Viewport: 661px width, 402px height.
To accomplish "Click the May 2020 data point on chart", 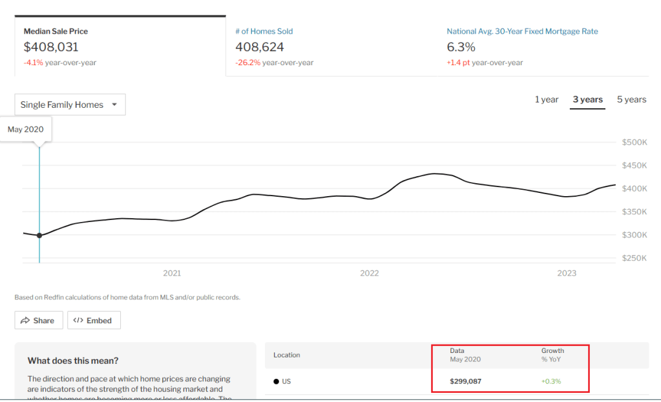I will (39, 236).
